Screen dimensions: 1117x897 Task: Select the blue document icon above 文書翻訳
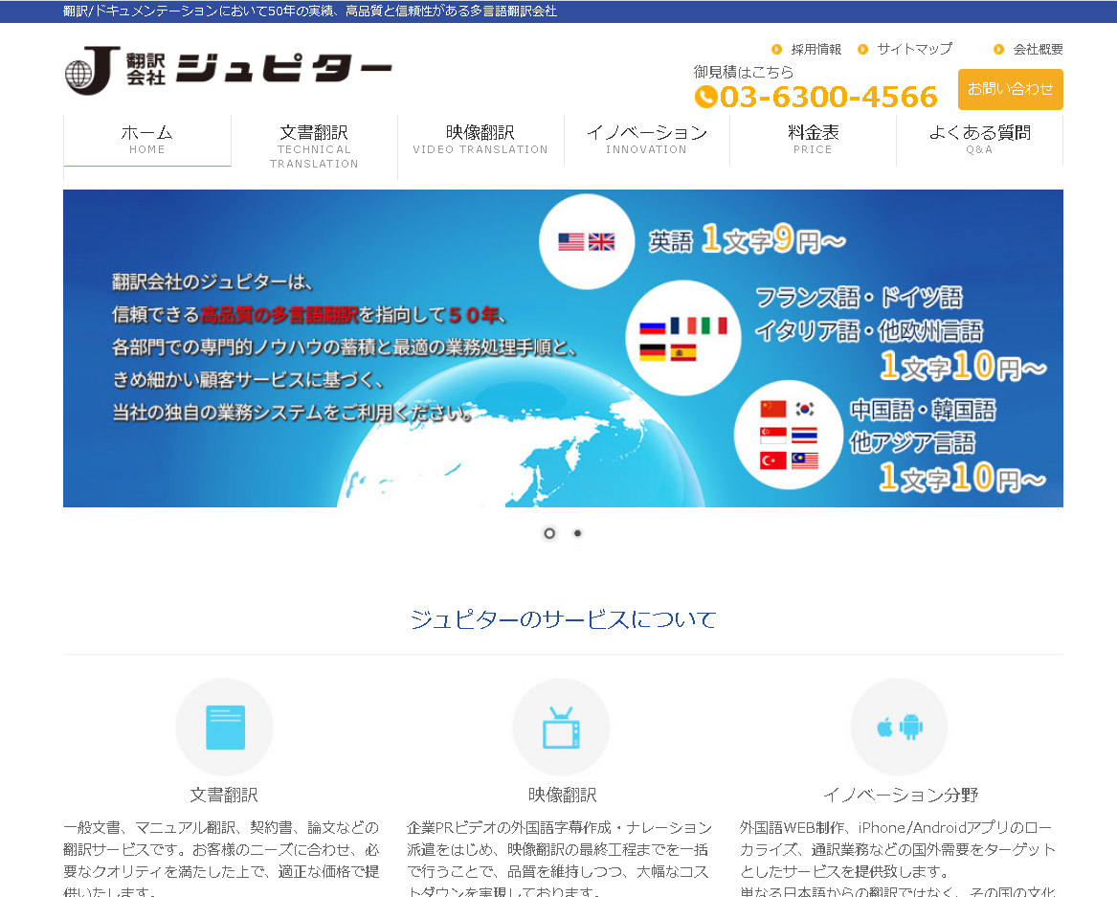(x=224, y=727)
